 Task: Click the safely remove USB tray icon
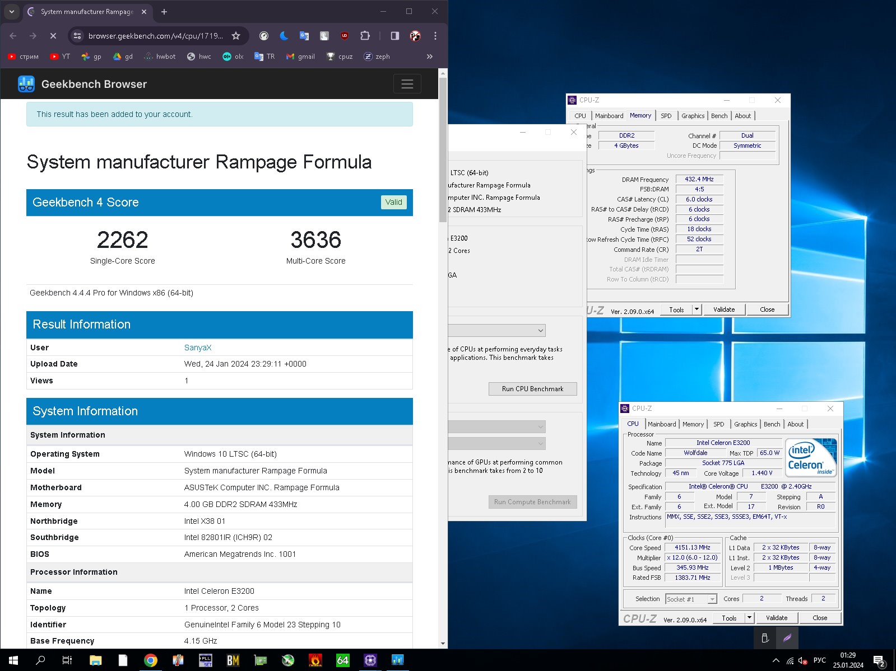coord(765,637)
